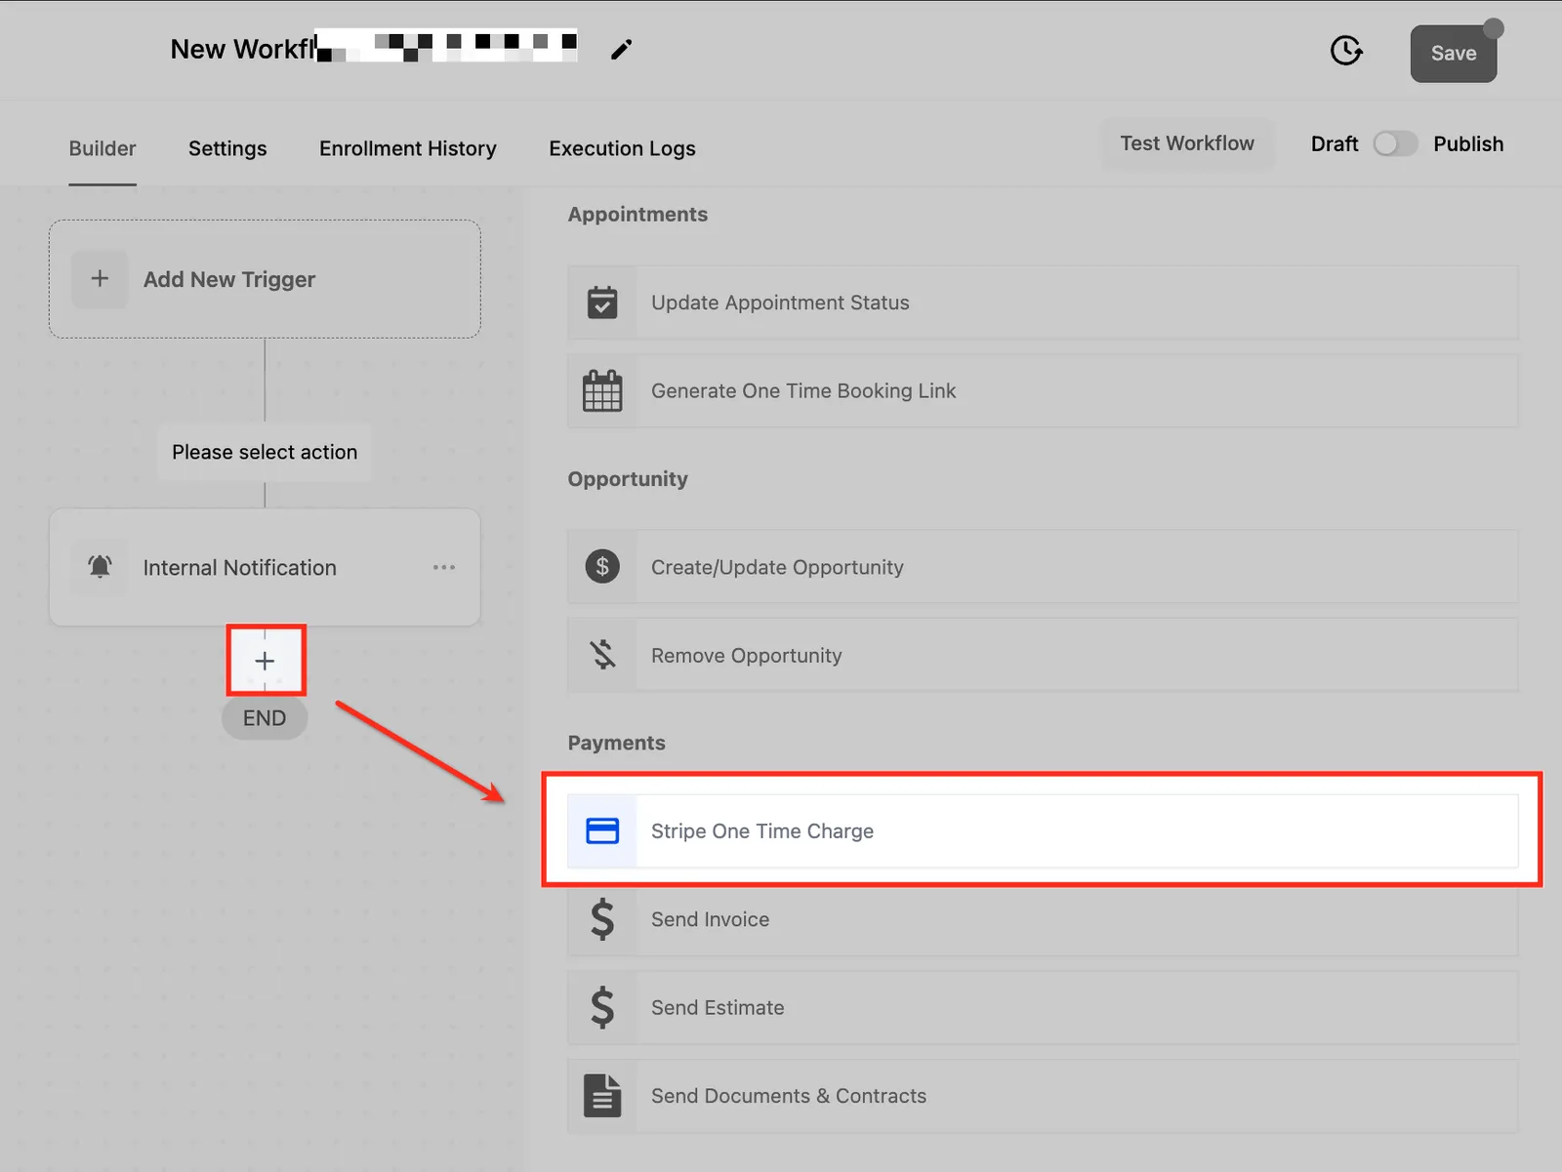Viewport: 1562px width, 1172px height.
Task: Click the Stripe One Time Charge card icon
Action: tap(602, 830)
